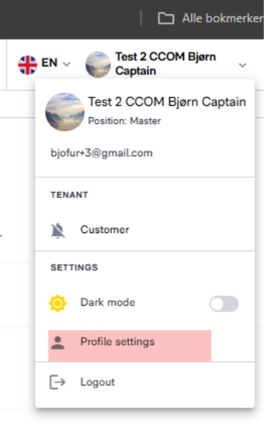Expand the EN language dropdown arrow

click(x=67, y=64)
